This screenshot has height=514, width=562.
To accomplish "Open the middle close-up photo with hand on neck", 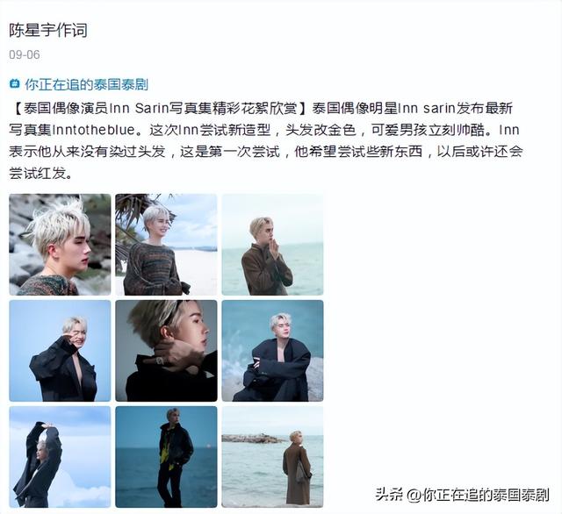I will (166, 351).
